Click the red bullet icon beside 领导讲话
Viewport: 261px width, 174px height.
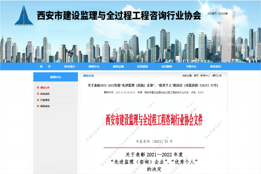(38, 106)
